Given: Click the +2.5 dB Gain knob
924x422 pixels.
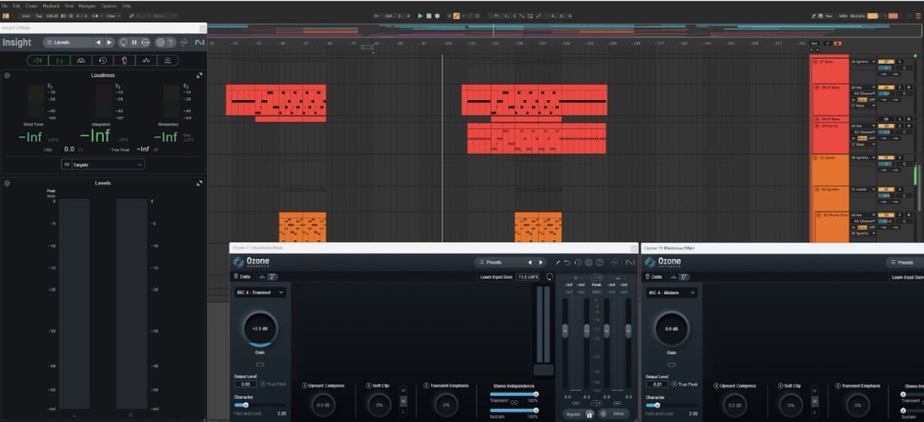Looking at the screenshot, I should click(259, 328).
